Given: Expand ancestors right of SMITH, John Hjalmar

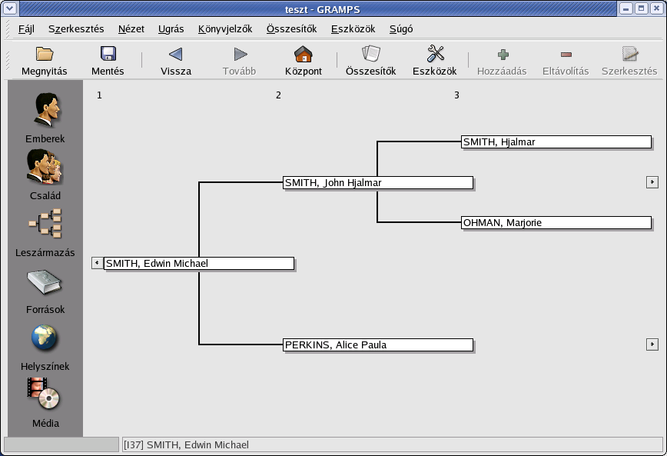Looking at the screenshot, I should (652, 182).
